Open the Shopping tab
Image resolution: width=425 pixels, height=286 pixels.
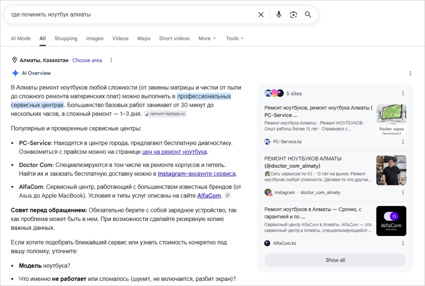(x=66, y=38)
